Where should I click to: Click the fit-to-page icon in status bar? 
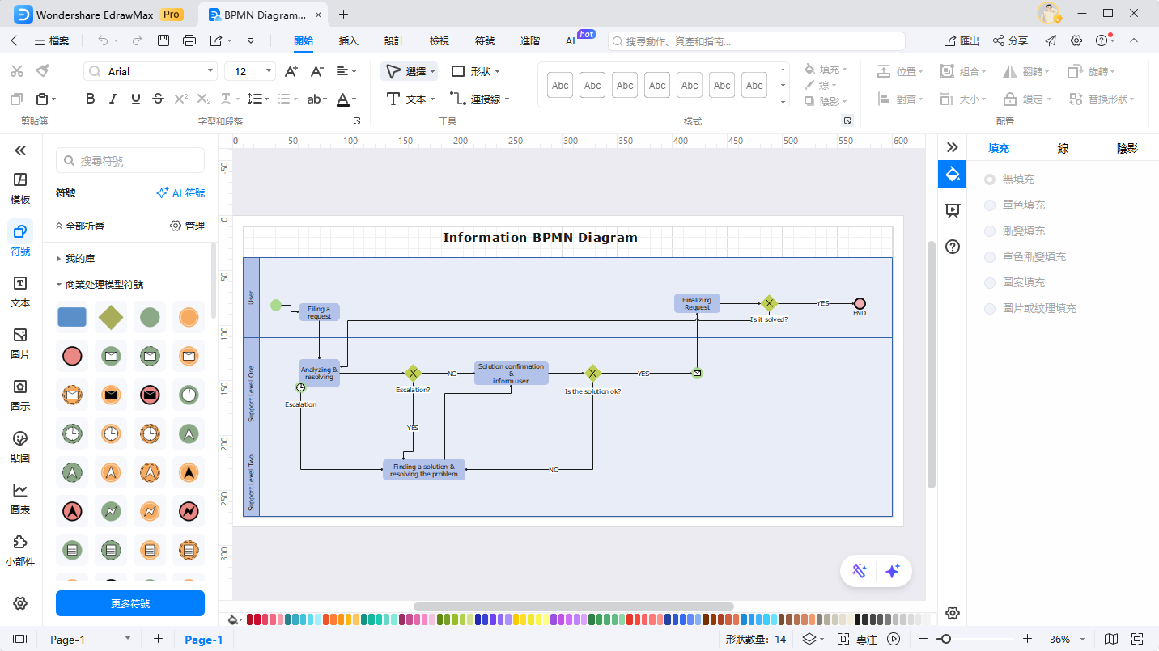pyautogui.click(x=1137, y=639)
